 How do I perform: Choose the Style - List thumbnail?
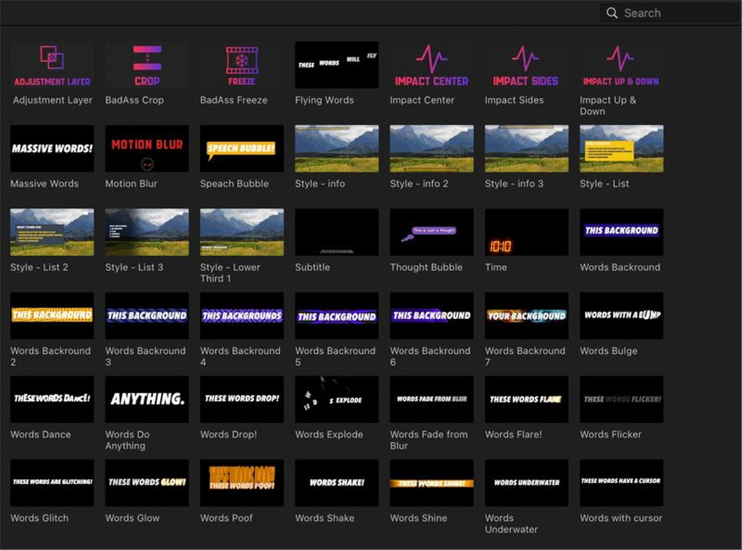click(621, 148)
